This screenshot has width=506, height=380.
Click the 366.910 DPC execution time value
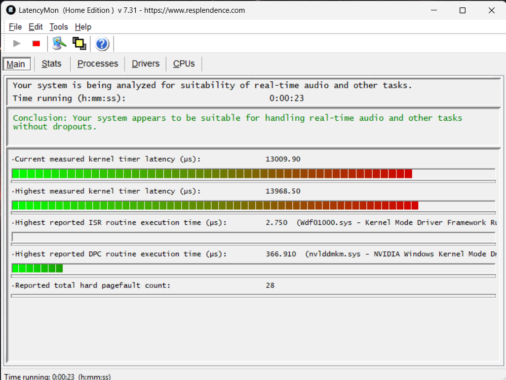click(x=281, y=254)
